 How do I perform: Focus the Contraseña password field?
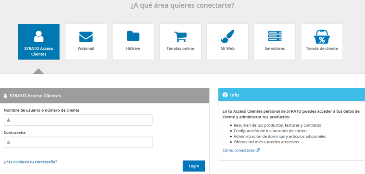click(x=78, y=142)
